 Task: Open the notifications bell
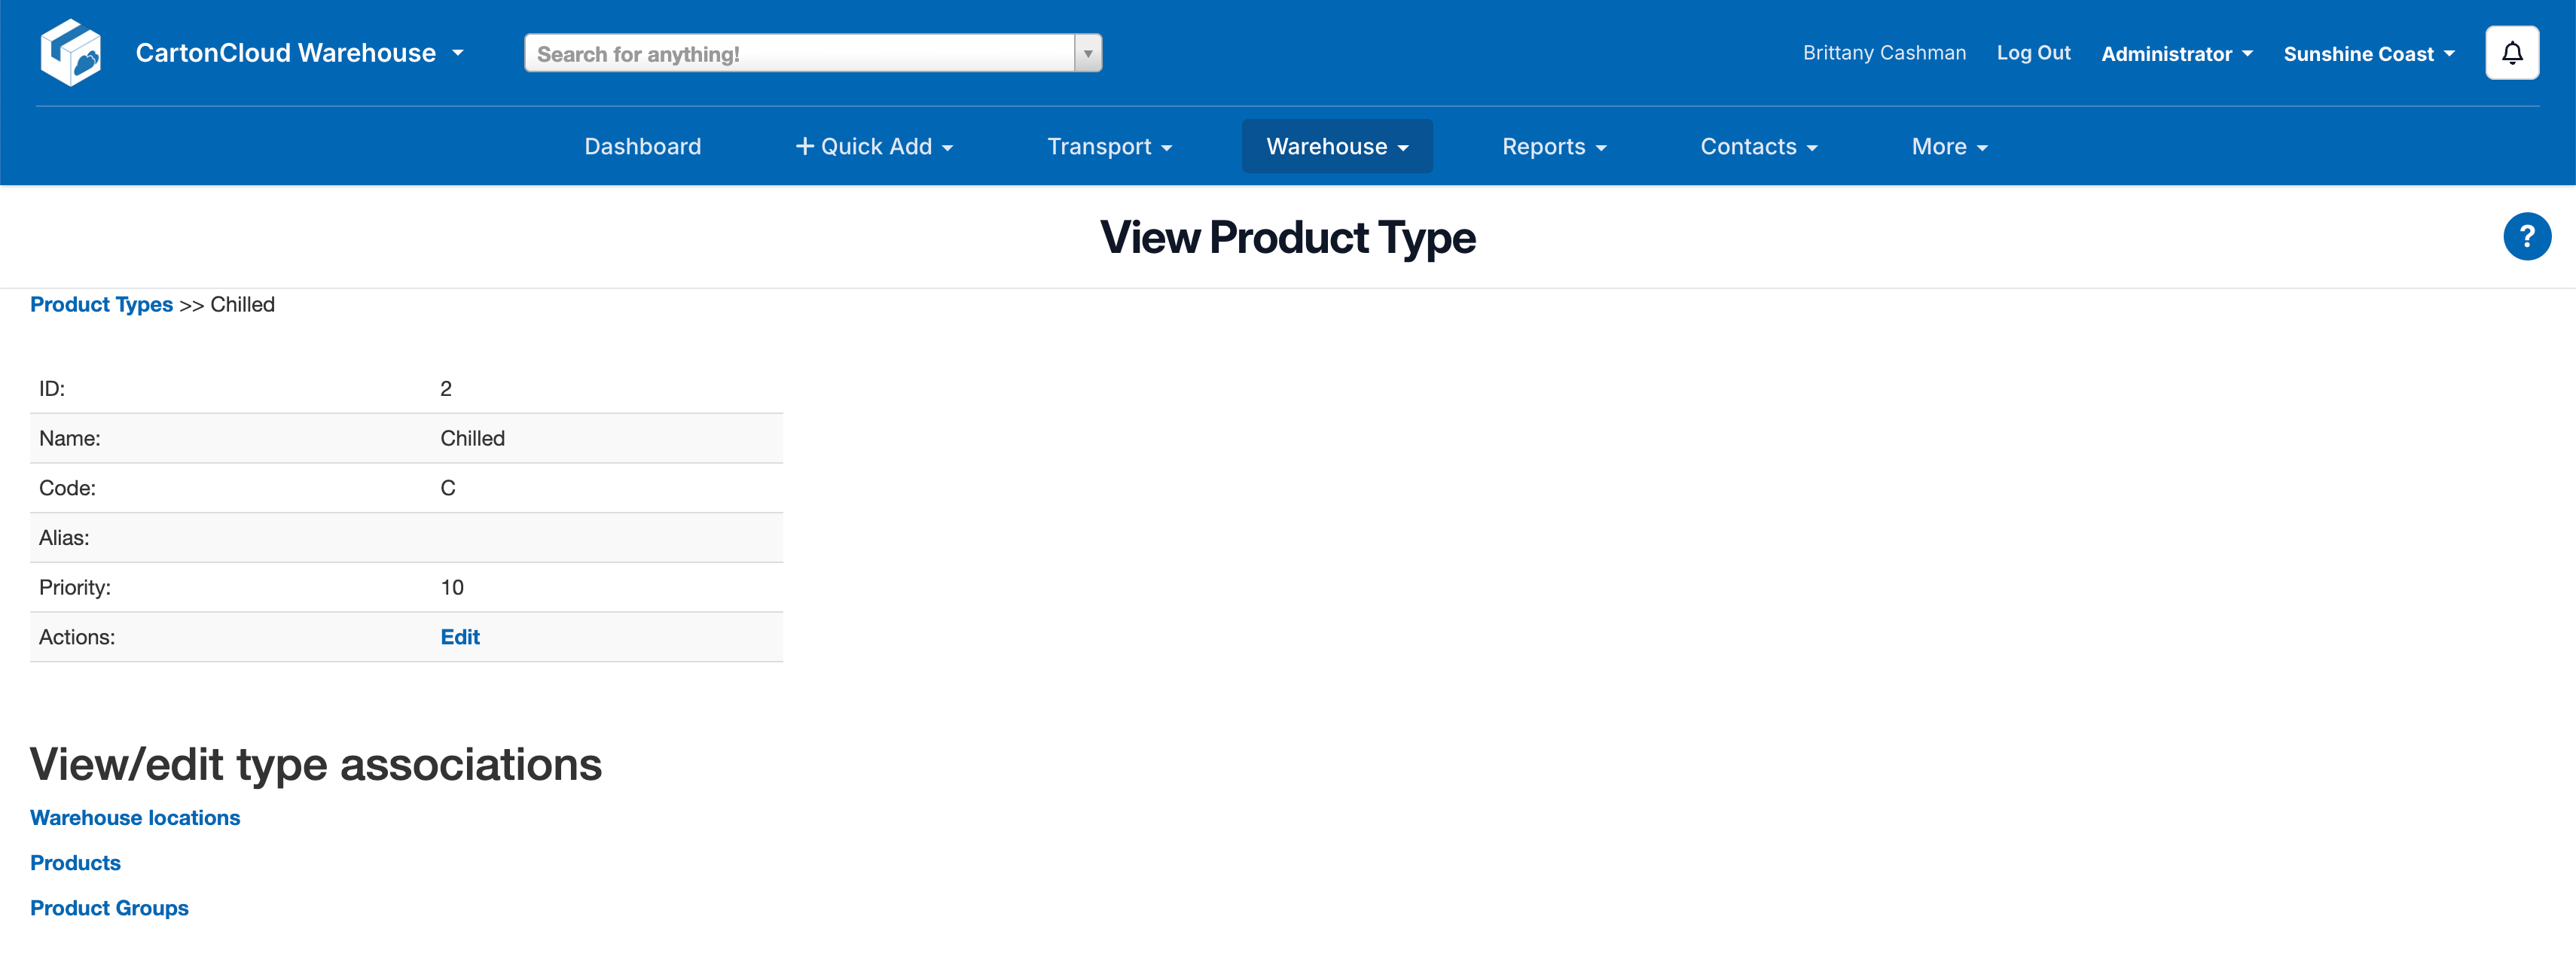click(x=2511, y=53)
